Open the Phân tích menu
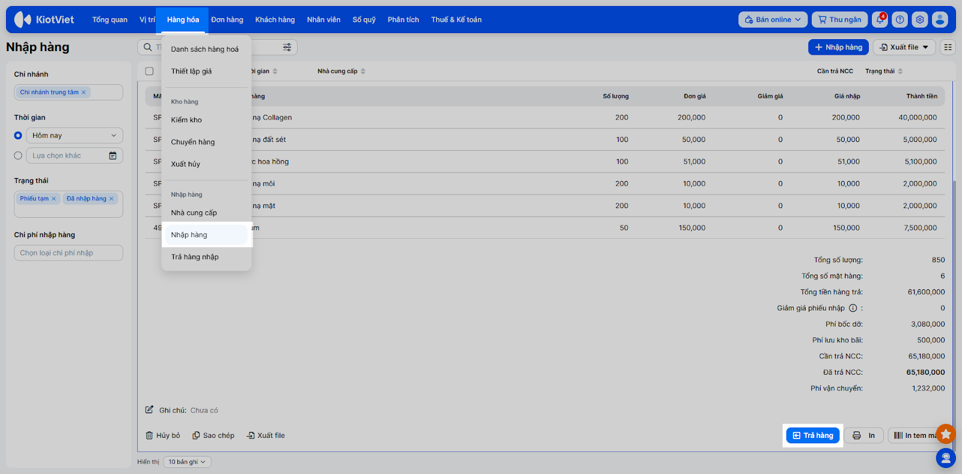This screenshot has height=474, width=962. pos(403,19)
